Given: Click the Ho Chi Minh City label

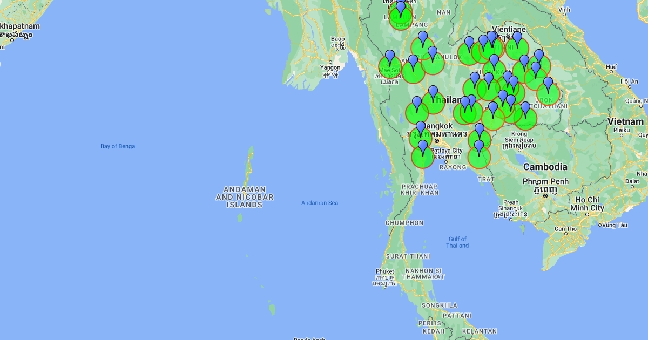Looking at the screenshot, I should pos(587,203).
